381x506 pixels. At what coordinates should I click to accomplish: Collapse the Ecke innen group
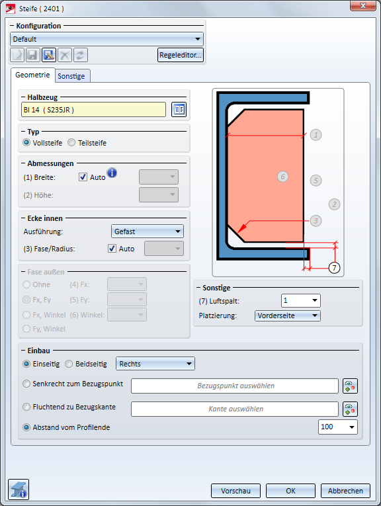(23, 218)
